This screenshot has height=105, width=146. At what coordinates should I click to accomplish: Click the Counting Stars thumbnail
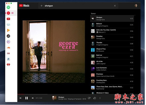(x=93, y=81)
